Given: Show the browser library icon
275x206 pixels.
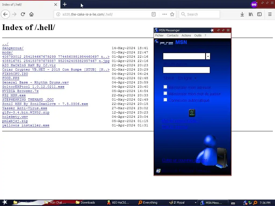Looking at the screenshot, I should click(251, 14).
